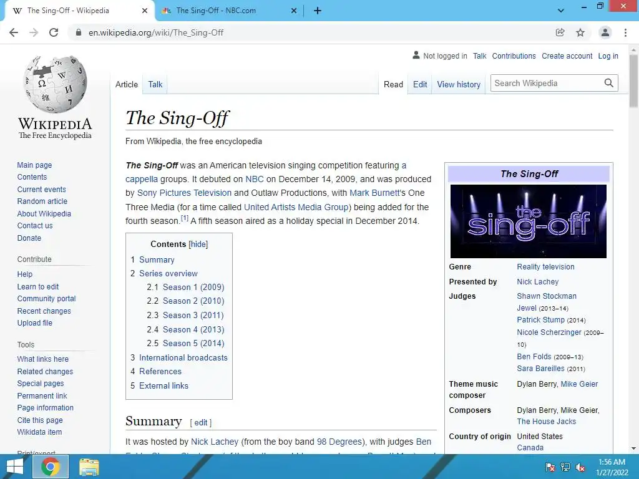Open the Windows Start button
Image resolution: width=639 pixels, height=479 pixels.
pos(15,467)
